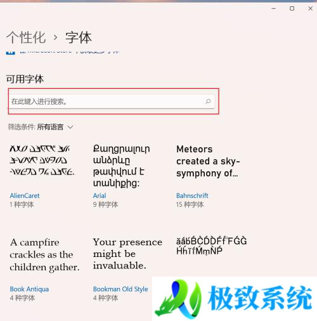Click the search magnifier icon

[208, 102]
